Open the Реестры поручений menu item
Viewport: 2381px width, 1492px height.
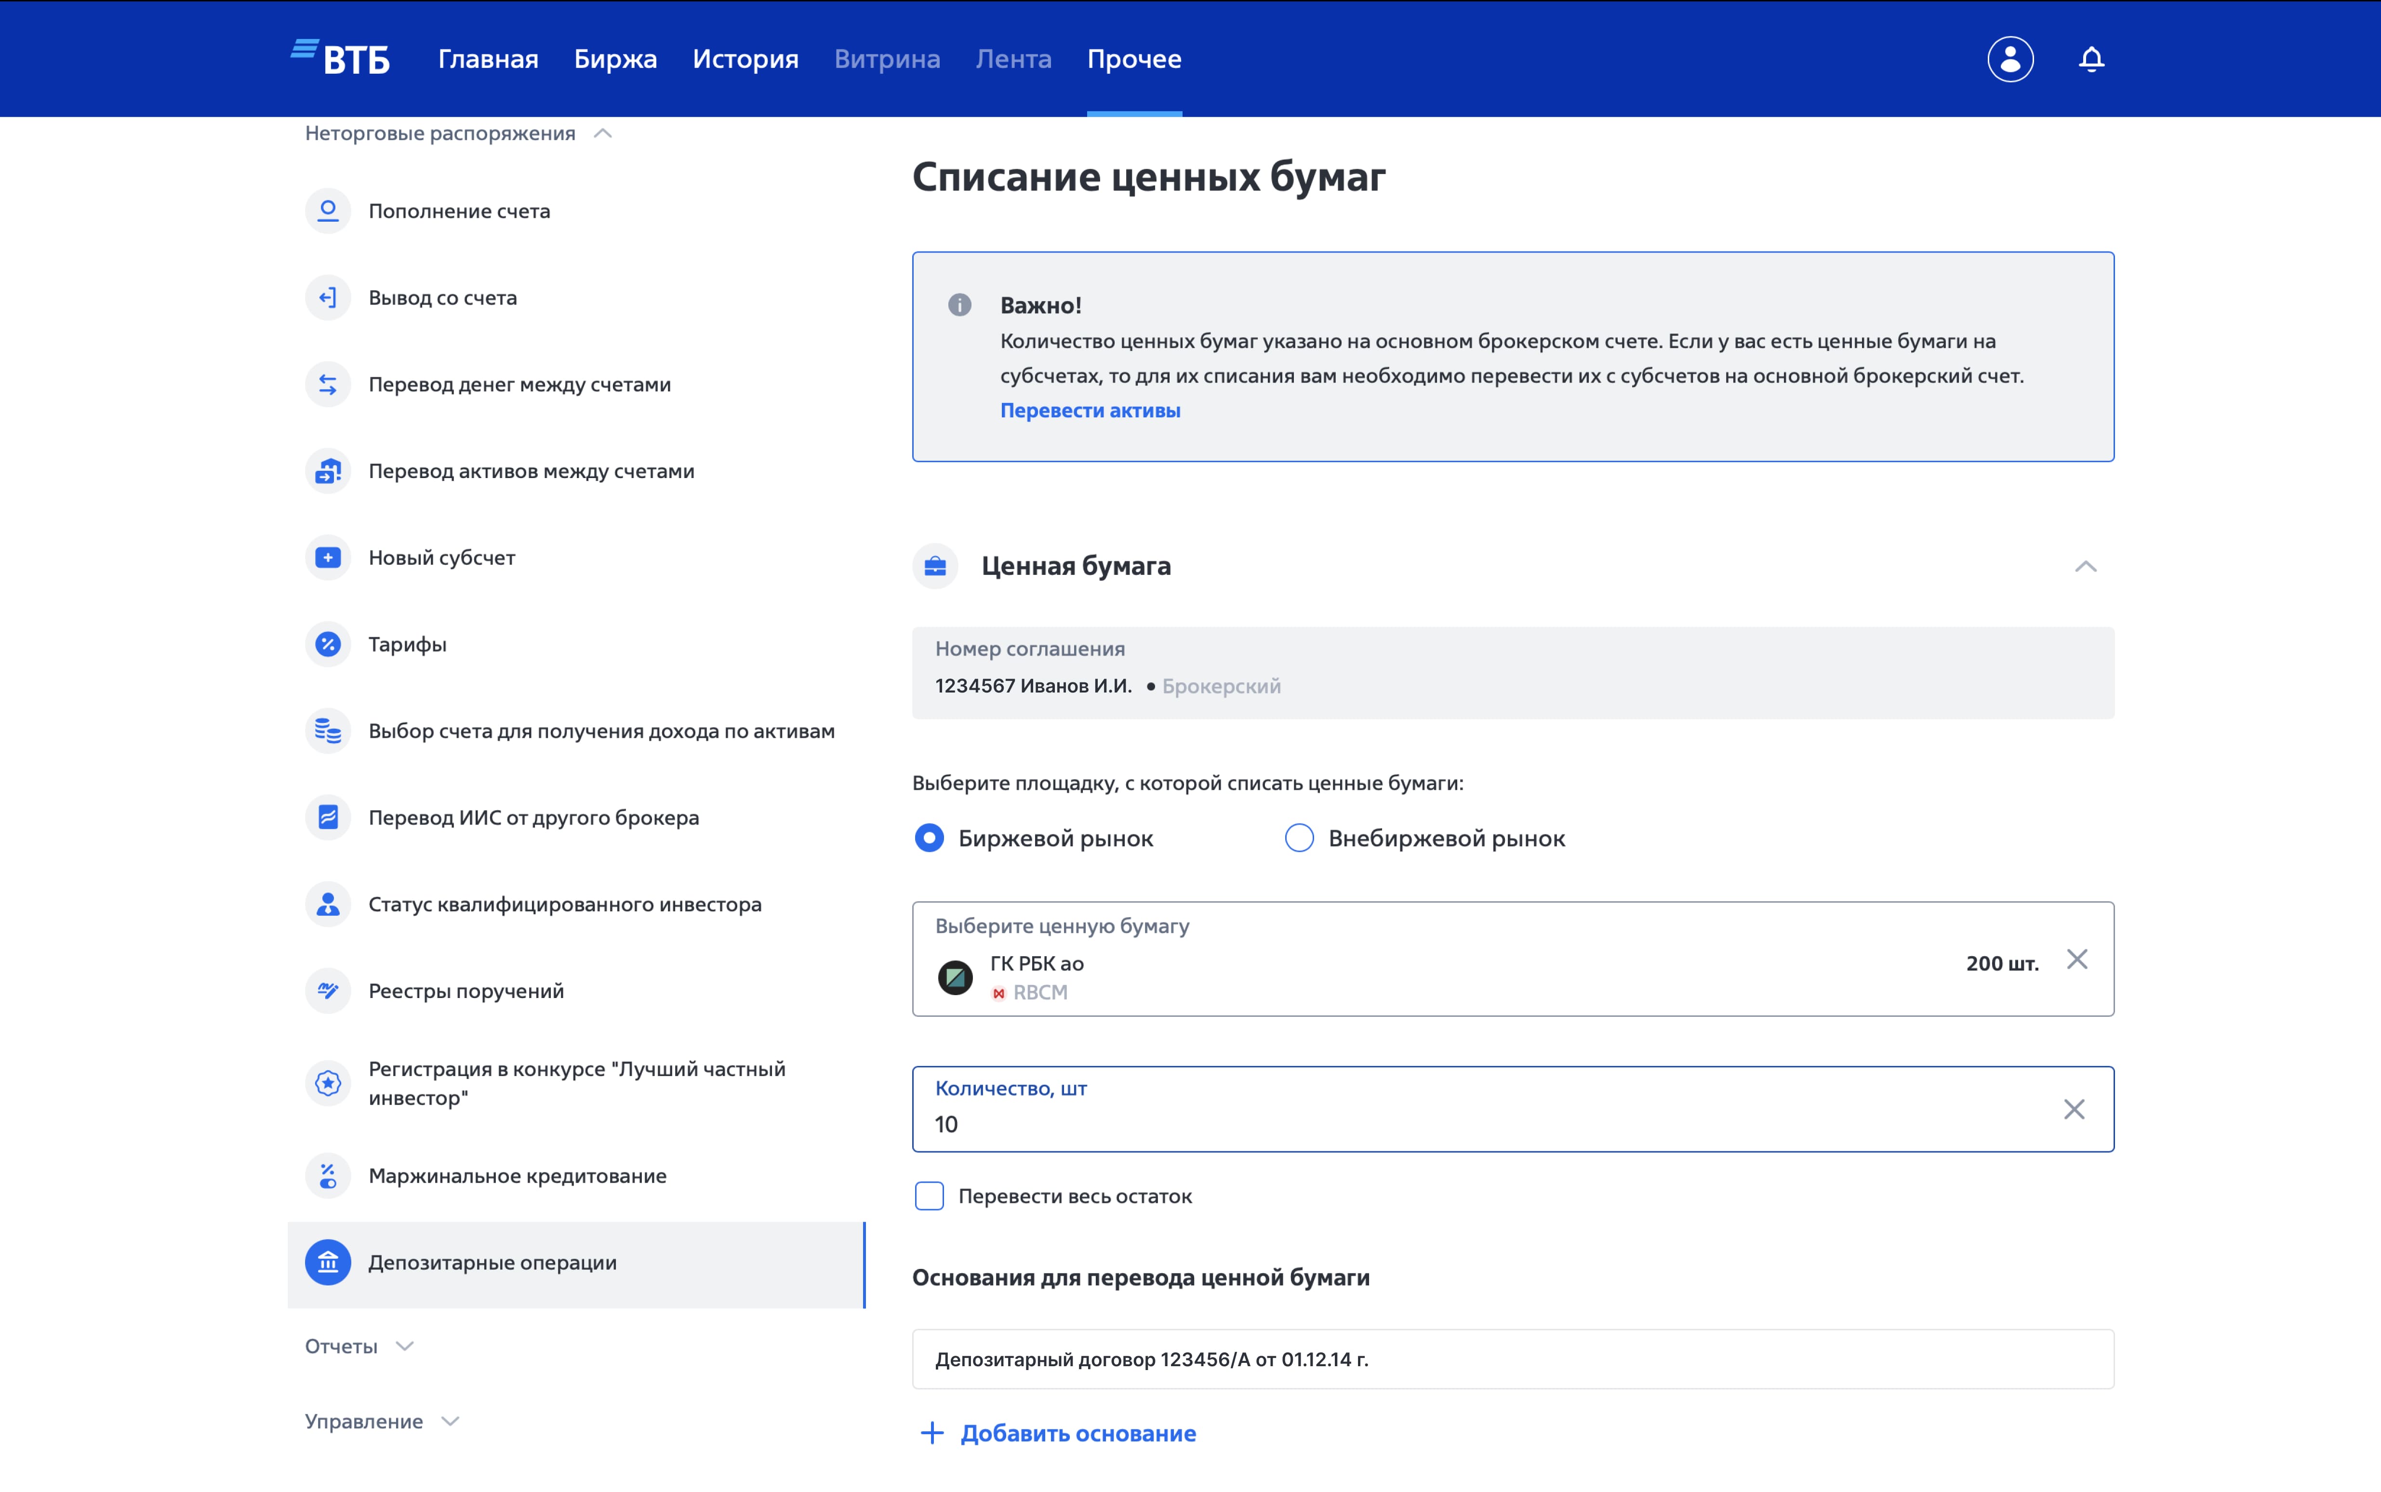point(576,991)
